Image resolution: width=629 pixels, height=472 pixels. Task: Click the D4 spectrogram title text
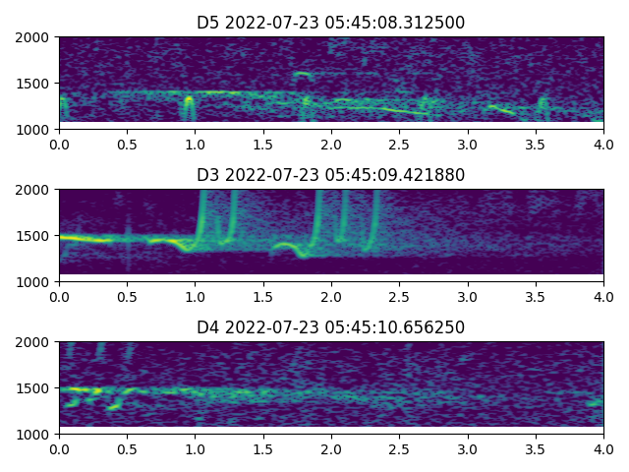(331, 327)
